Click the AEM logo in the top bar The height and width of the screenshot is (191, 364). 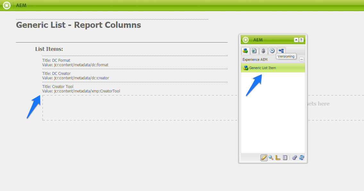click(x=6, y=5)
